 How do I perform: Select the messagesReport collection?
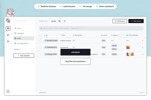tap(24, 43)
